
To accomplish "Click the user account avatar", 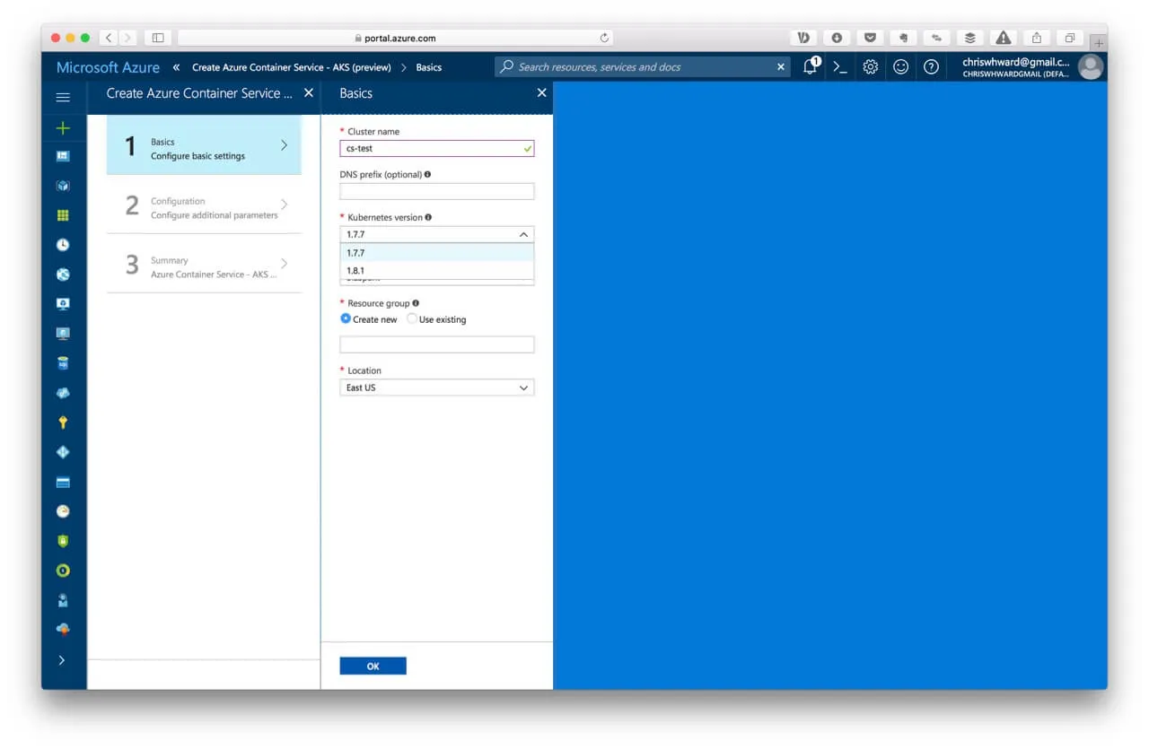I will click(x=1090, y=66).
